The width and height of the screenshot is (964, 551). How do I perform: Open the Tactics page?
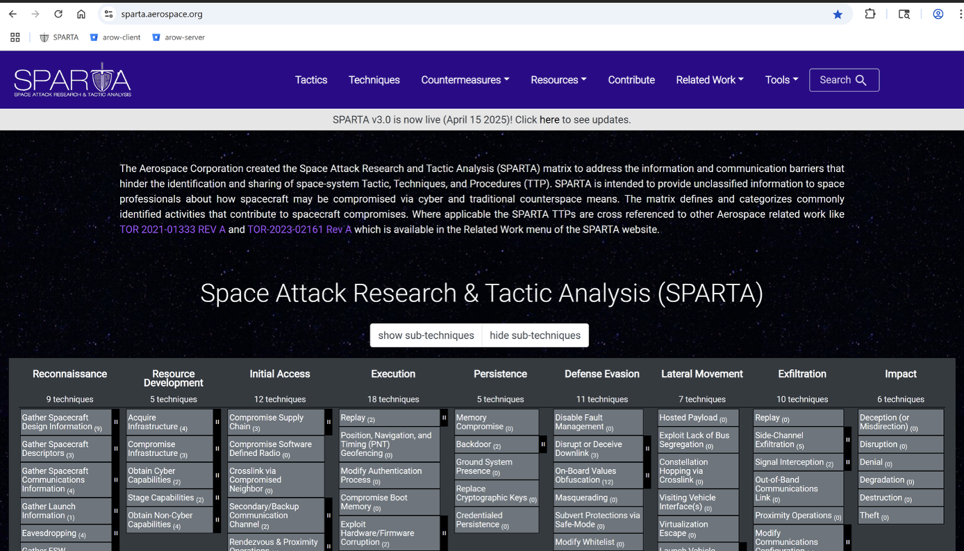click(x=311, y=80)
